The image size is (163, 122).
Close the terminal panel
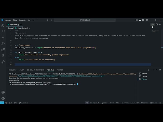coord(160,70)
